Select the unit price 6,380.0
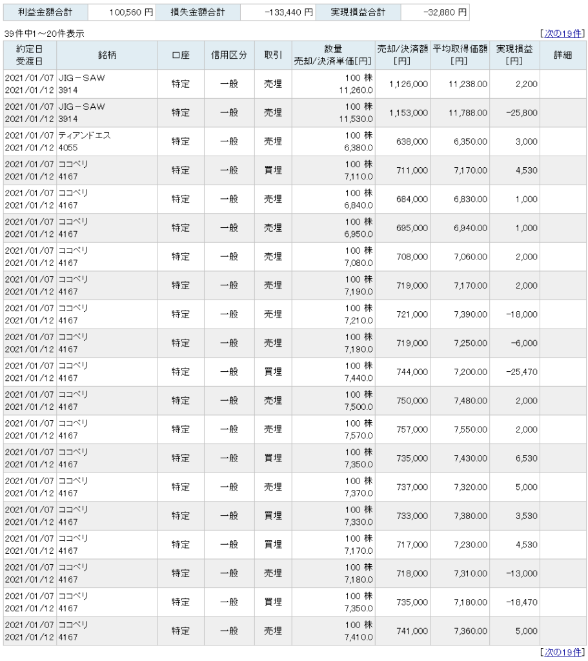This screenshot has height=661, width=588. 358,148
